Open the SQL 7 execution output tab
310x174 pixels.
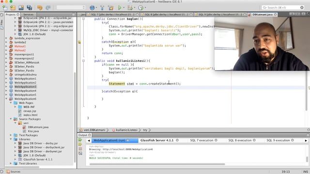click(201, 140)
